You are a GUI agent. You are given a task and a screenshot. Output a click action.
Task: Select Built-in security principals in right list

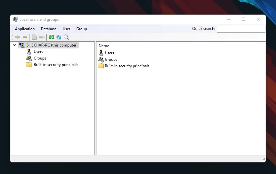(127, 66)
